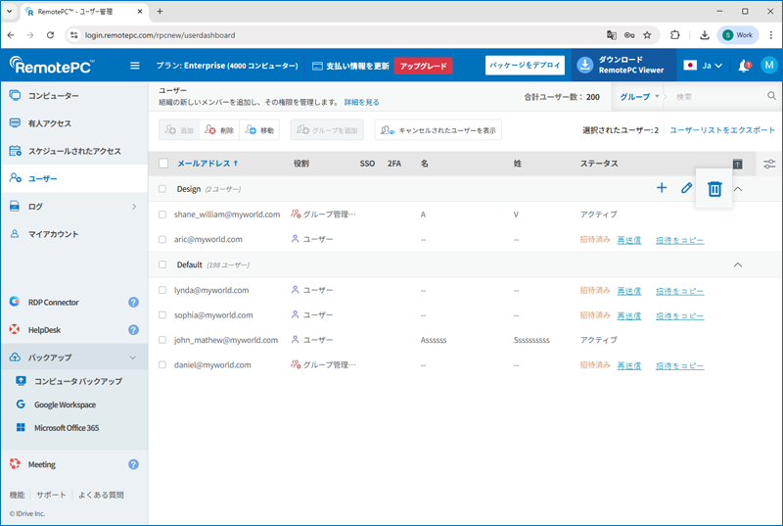783x526 pixels.
Task: Check the shane_william@myworld.com checkbox
Action: pos(162,215)
